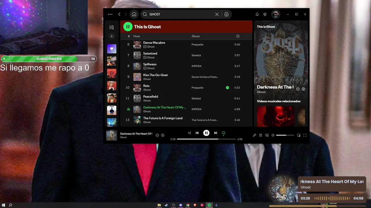
Task: Sort by the Título column header
Action: [x=137, y=36]
